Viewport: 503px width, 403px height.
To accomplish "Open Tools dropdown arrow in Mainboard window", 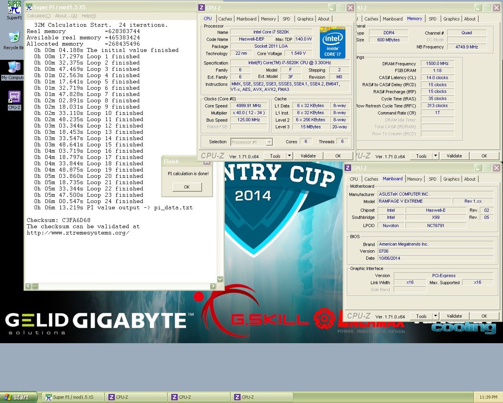I will (435, 316).
